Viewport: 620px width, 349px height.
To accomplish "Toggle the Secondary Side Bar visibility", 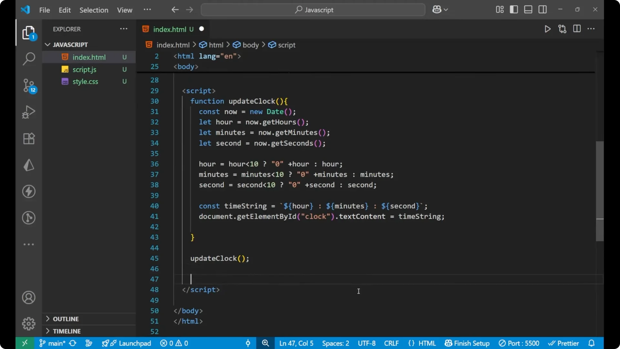I will click(542, 9).
